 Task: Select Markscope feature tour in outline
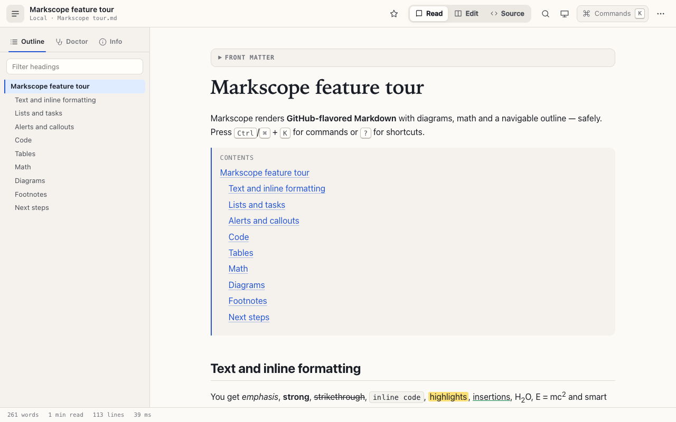74,87
